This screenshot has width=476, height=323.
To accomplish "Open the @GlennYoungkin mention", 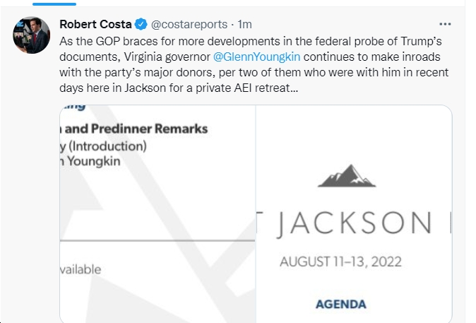I will 256,57.
